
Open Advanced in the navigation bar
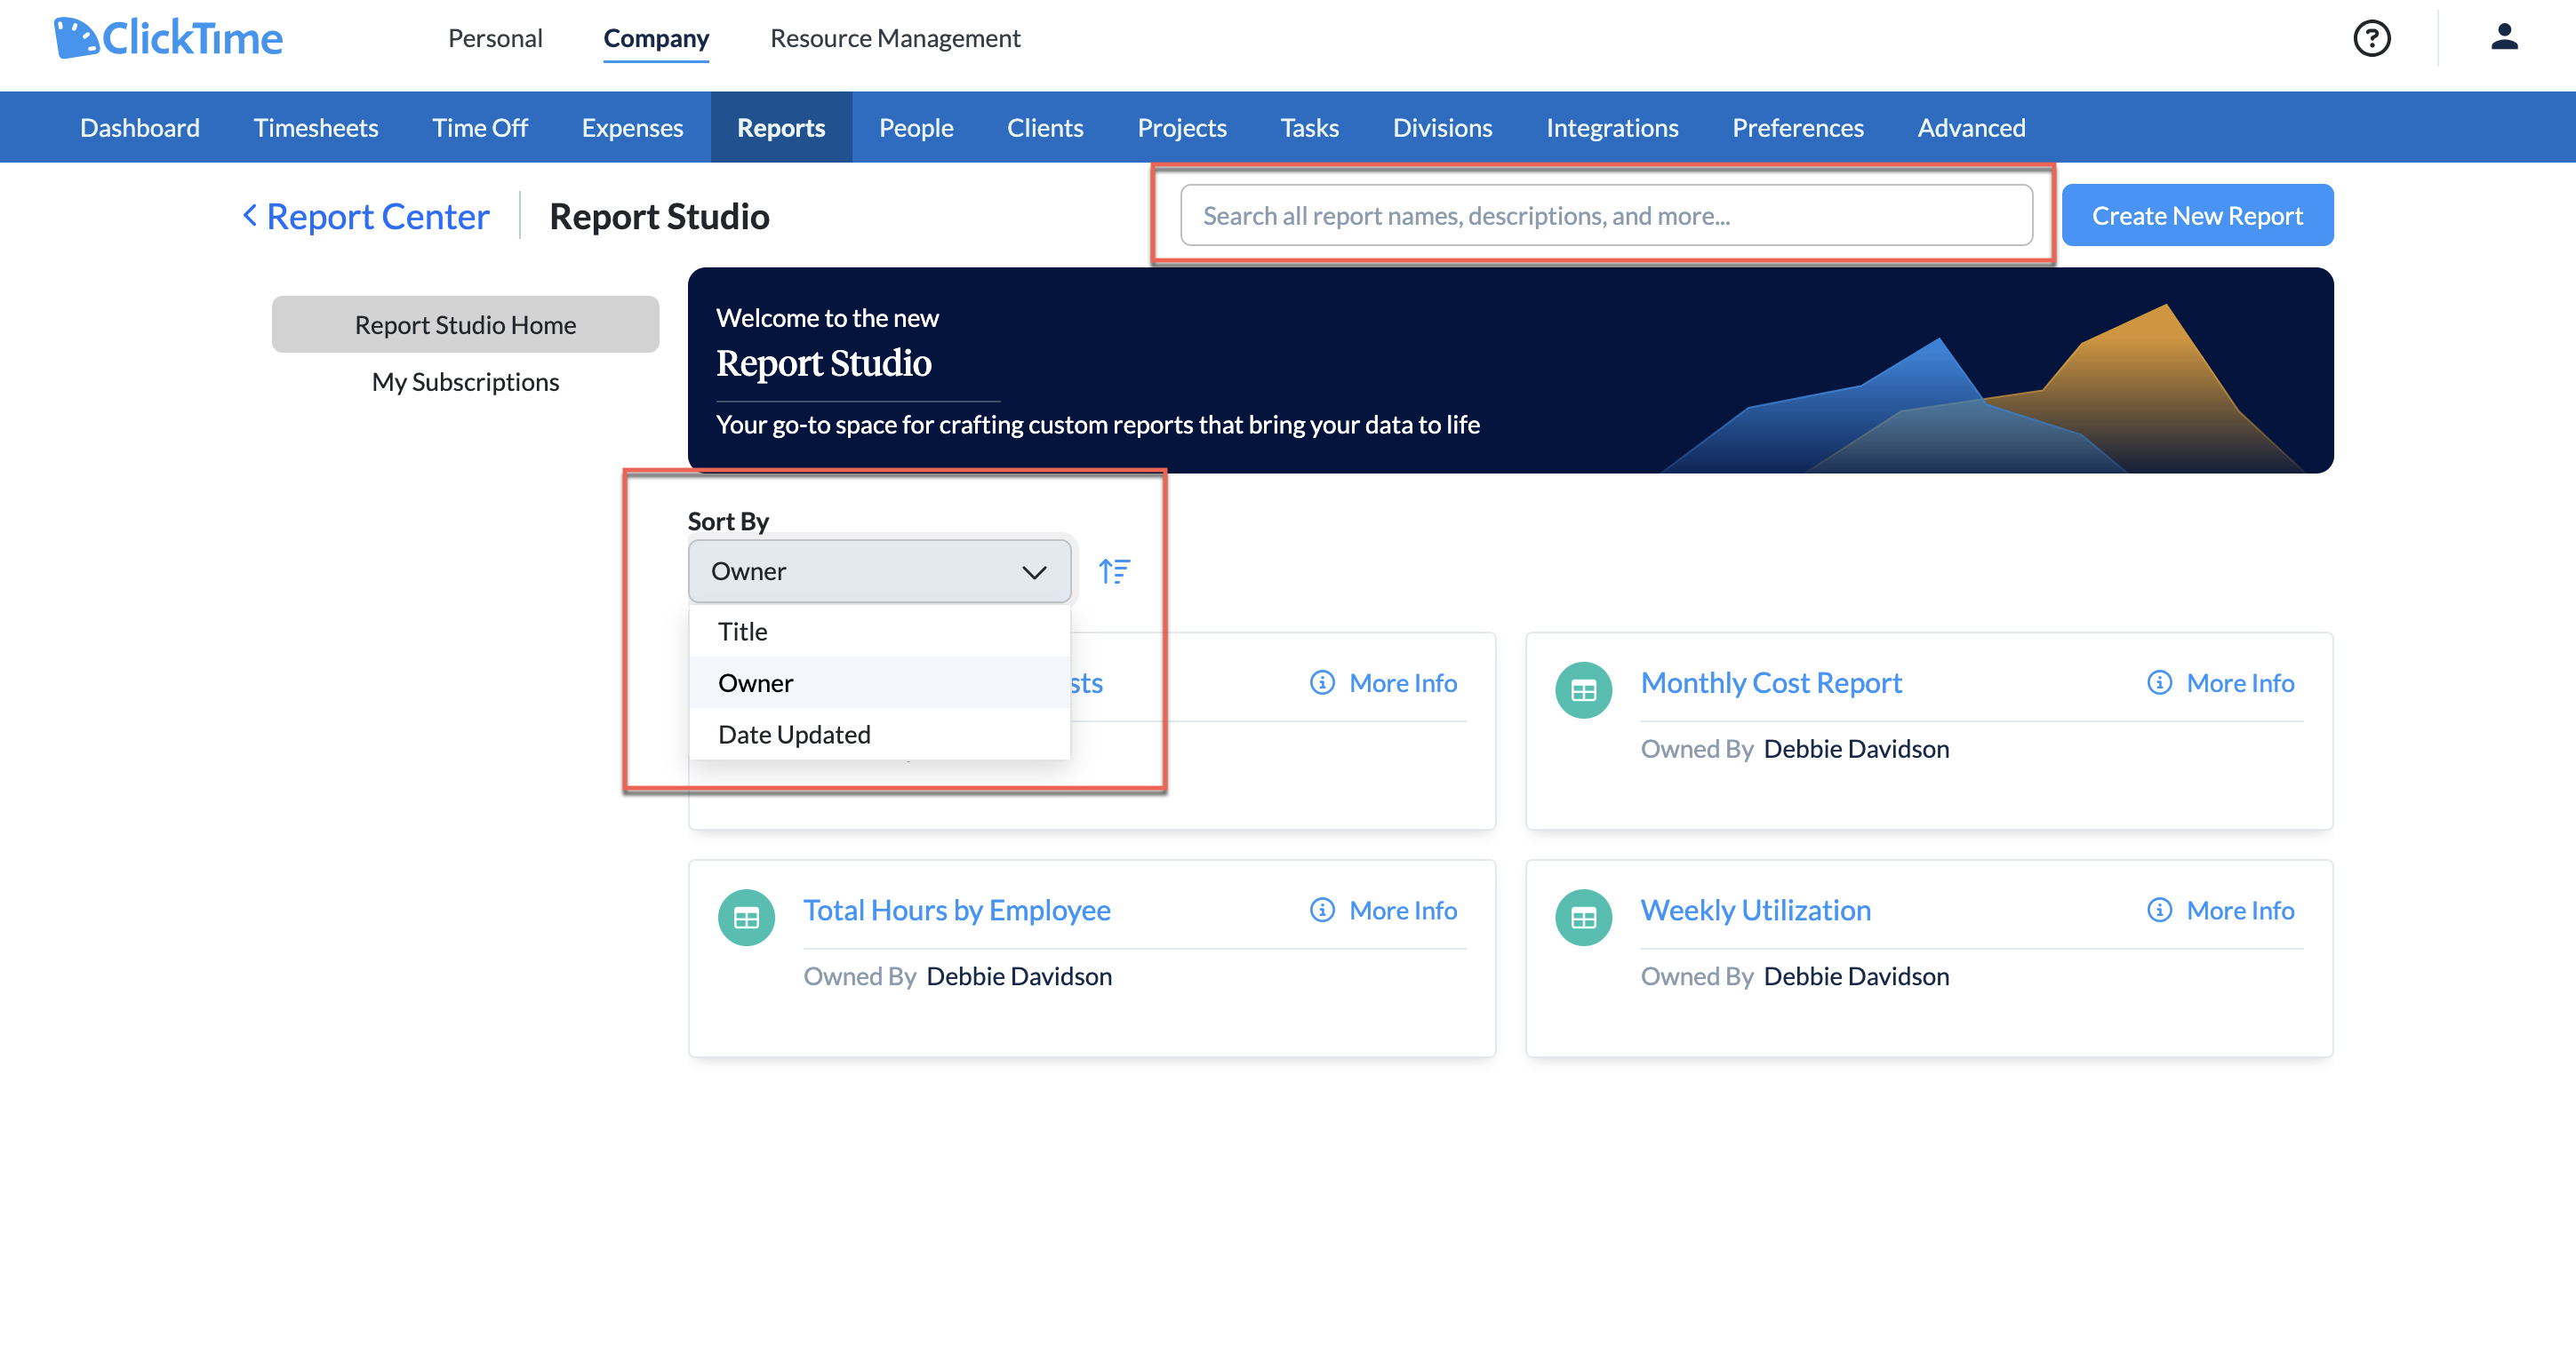(x=1971, y=127)
